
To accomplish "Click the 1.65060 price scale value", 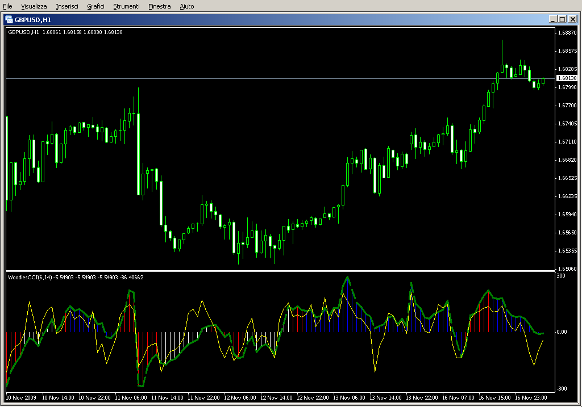I will [x=568, y=268].
